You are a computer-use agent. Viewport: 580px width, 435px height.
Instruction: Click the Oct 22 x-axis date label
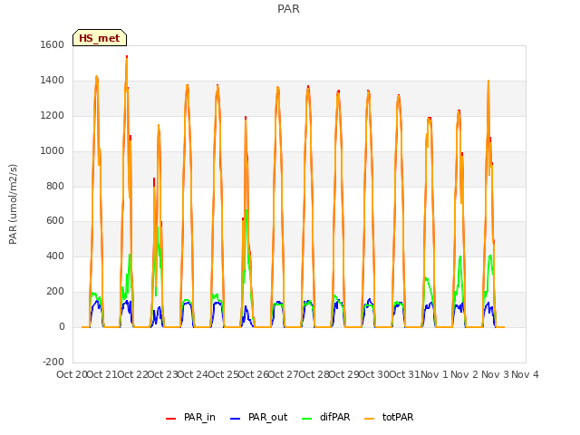[132, 374]
